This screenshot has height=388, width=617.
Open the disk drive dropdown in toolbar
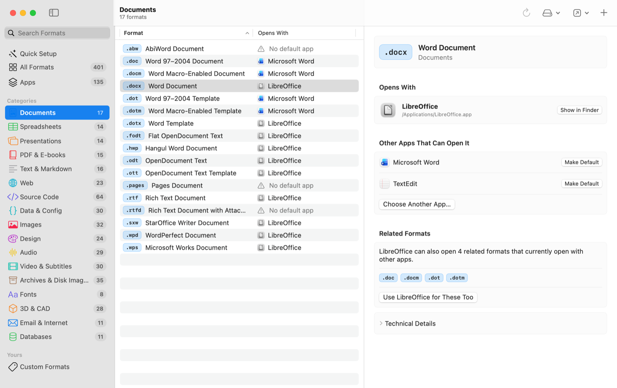(551, 13)
